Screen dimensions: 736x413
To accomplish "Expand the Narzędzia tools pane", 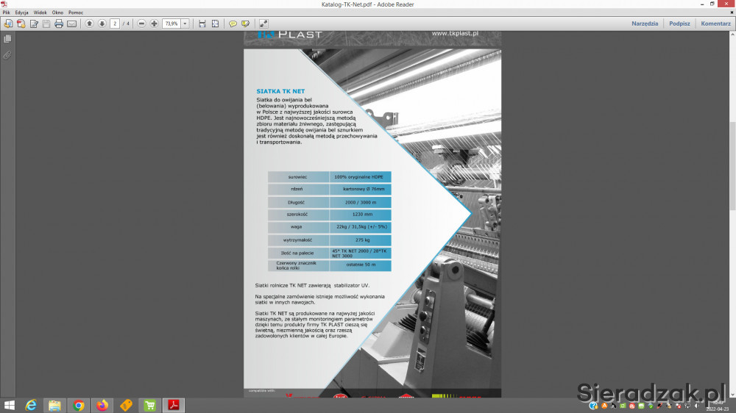I will 645,24.
